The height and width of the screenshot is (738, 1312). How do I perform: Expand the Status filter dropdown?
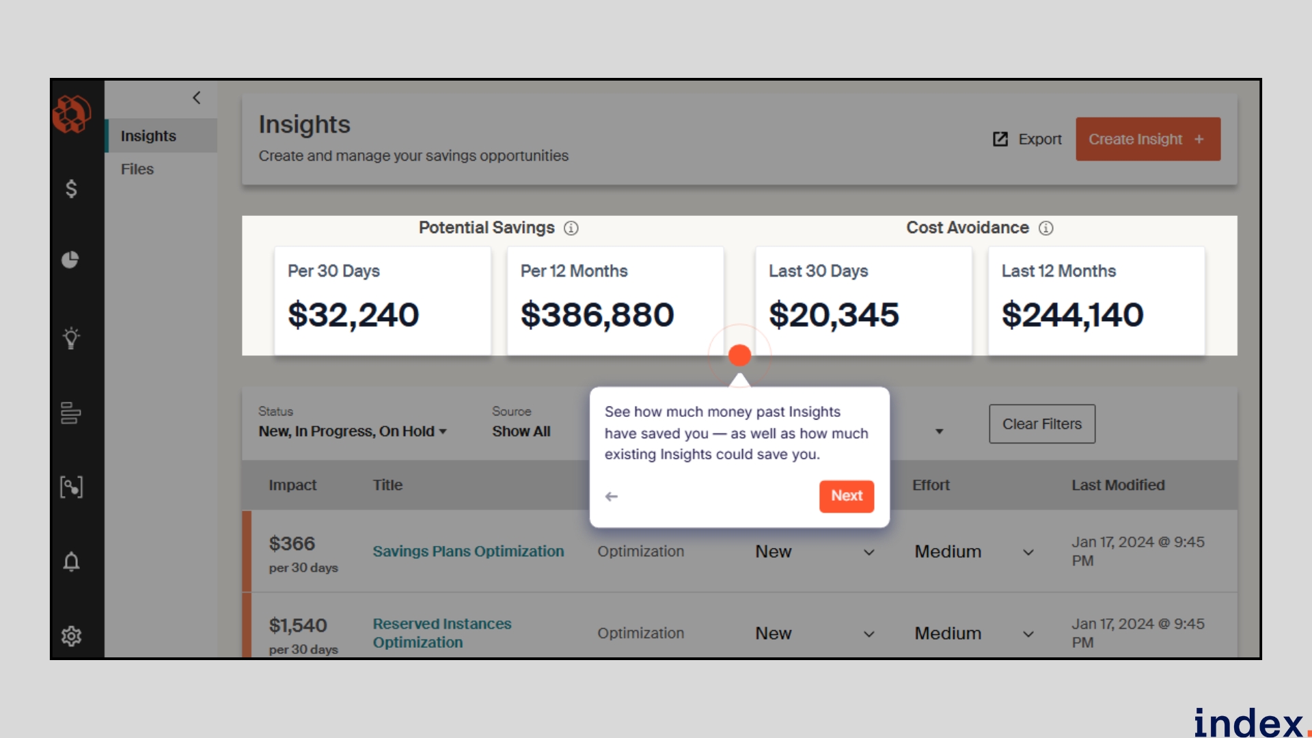[x=353, y=431]
